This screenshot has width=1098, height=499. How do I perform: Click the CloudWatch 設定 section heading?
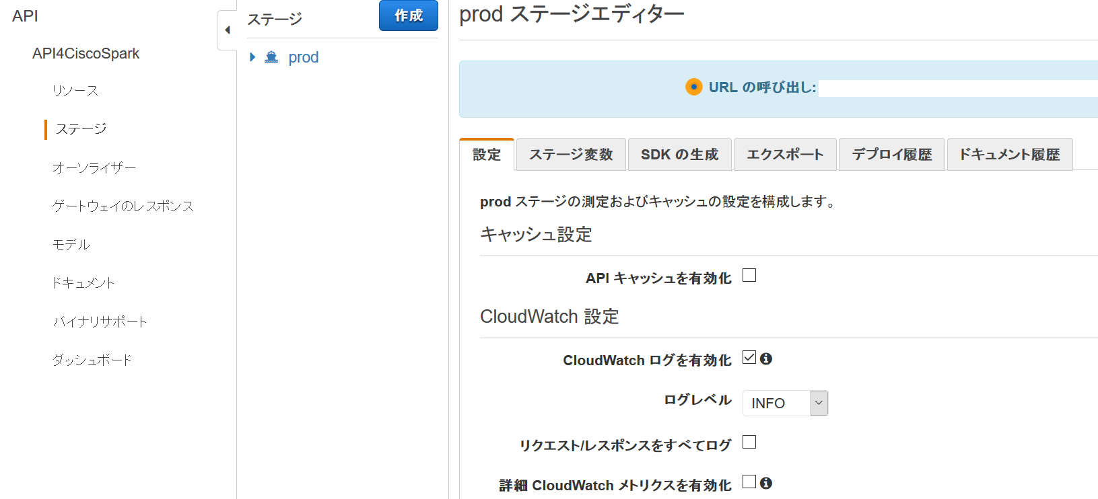549,316
